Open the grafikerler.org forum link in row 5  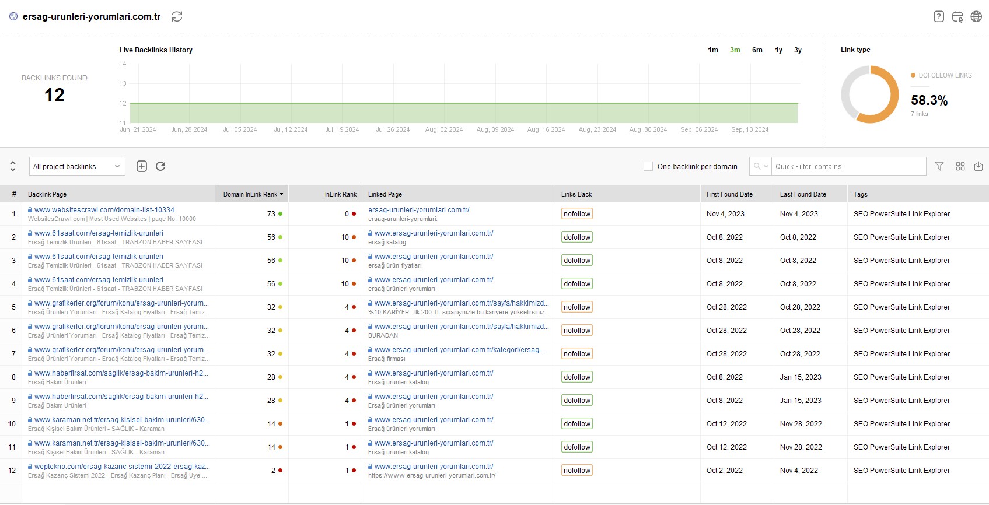click(121, 303)
